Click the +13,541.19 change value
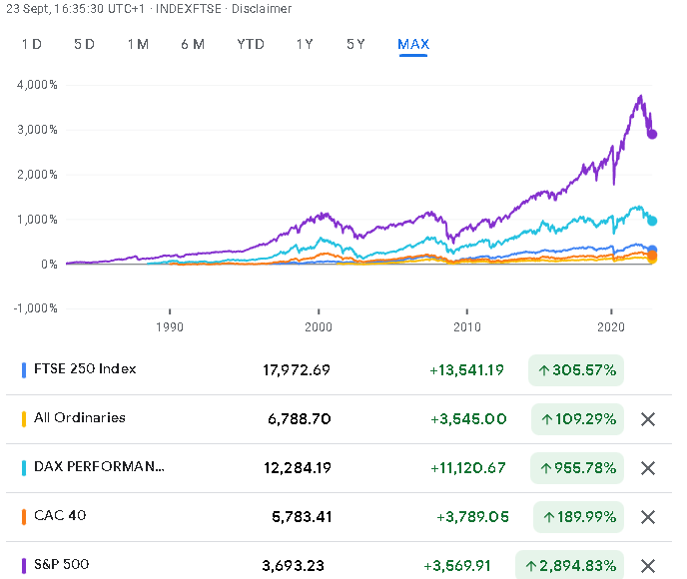The height and width of the screenshot is (579, 687). (466, 370)
